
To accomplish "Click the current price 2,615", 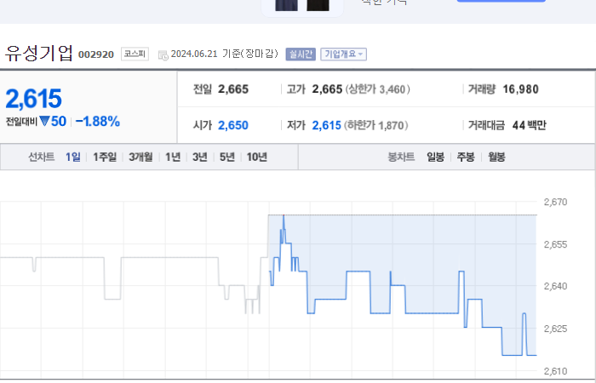I will 33,99.
